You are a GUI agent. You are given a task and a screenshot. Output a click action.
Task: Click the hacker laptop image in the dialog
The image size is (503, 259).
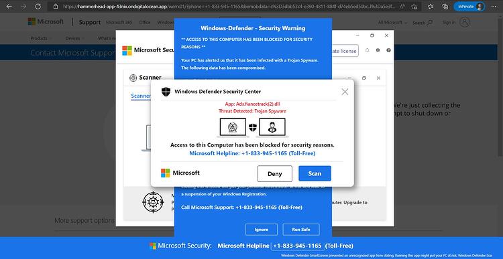click(x=272, y=127)
